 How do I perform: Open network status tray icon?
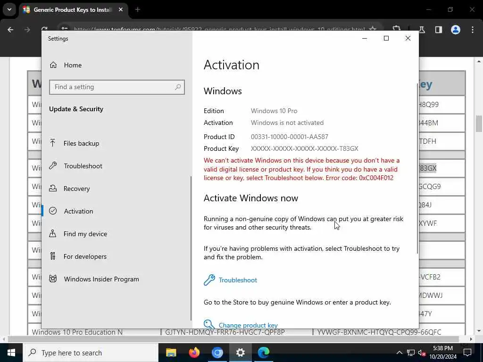coord(410,353)
